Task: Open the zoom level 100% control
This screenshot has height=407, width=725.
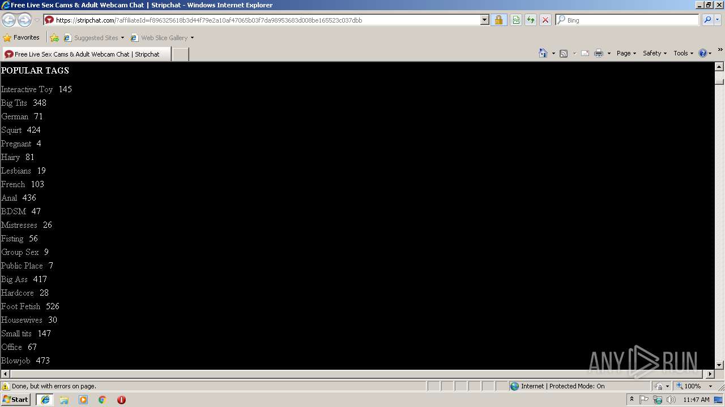Action: pyautogui.click(x=688, y=386)
